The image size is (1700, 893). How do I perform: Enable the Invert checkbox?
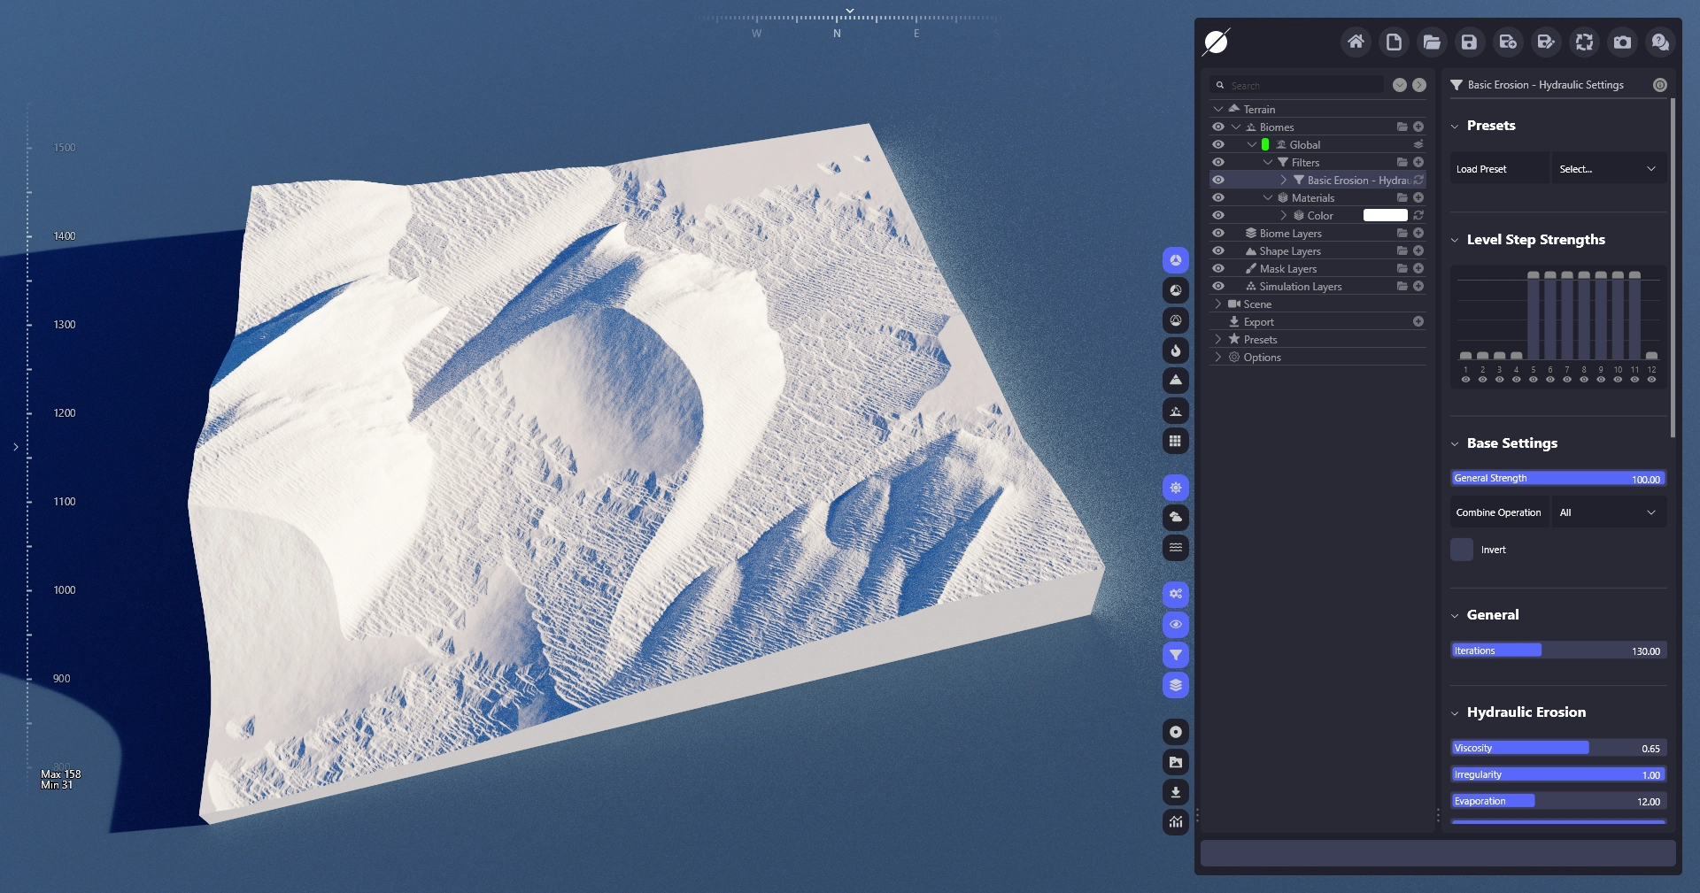1462,550
